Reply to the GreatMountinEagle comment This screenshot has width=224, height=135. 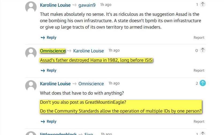tap(48, 121)
